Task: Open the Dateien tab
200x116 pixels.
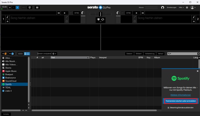Action: (x=129, y=54)
